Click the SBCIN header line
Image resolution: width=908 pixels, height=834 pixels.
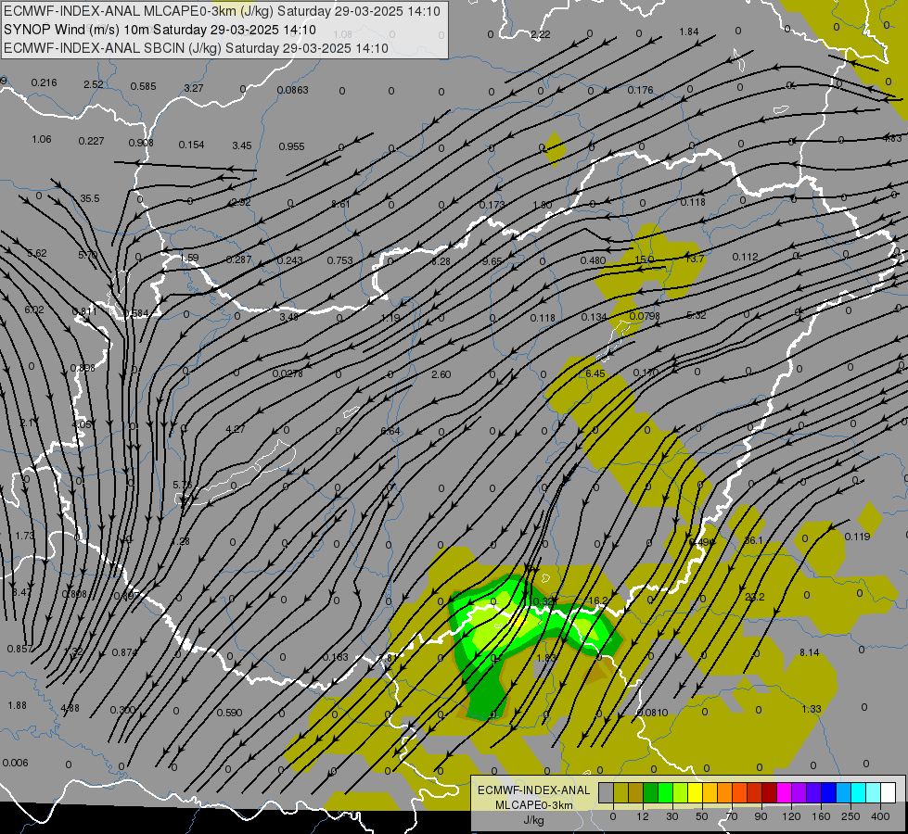(196, 48)
